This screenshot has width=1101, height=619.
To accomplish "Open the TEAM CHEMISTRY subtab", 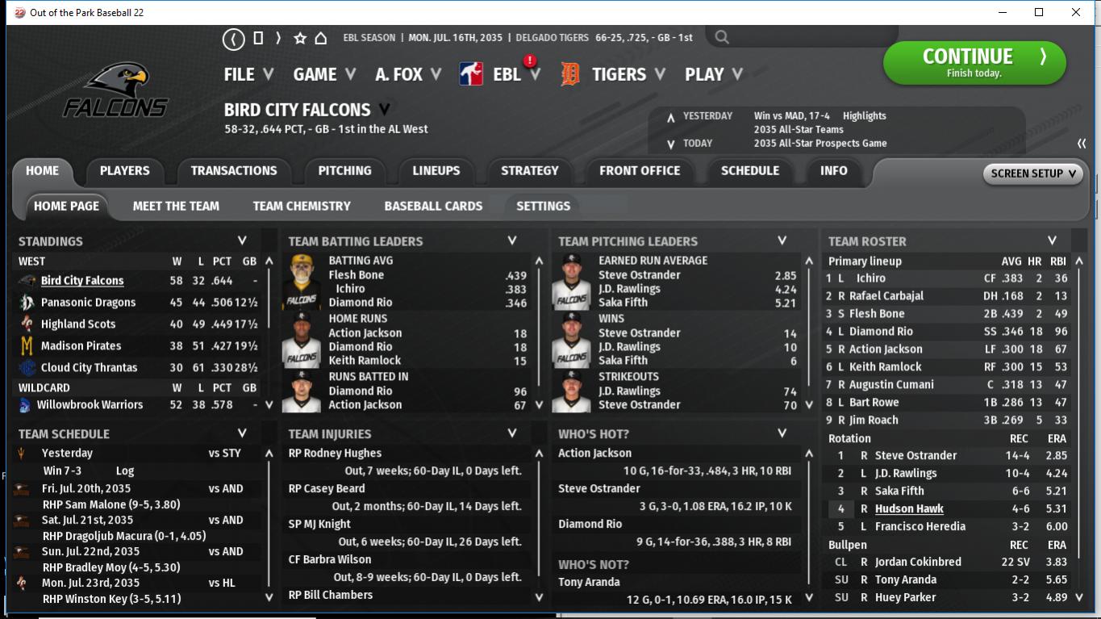I will 302,206.
